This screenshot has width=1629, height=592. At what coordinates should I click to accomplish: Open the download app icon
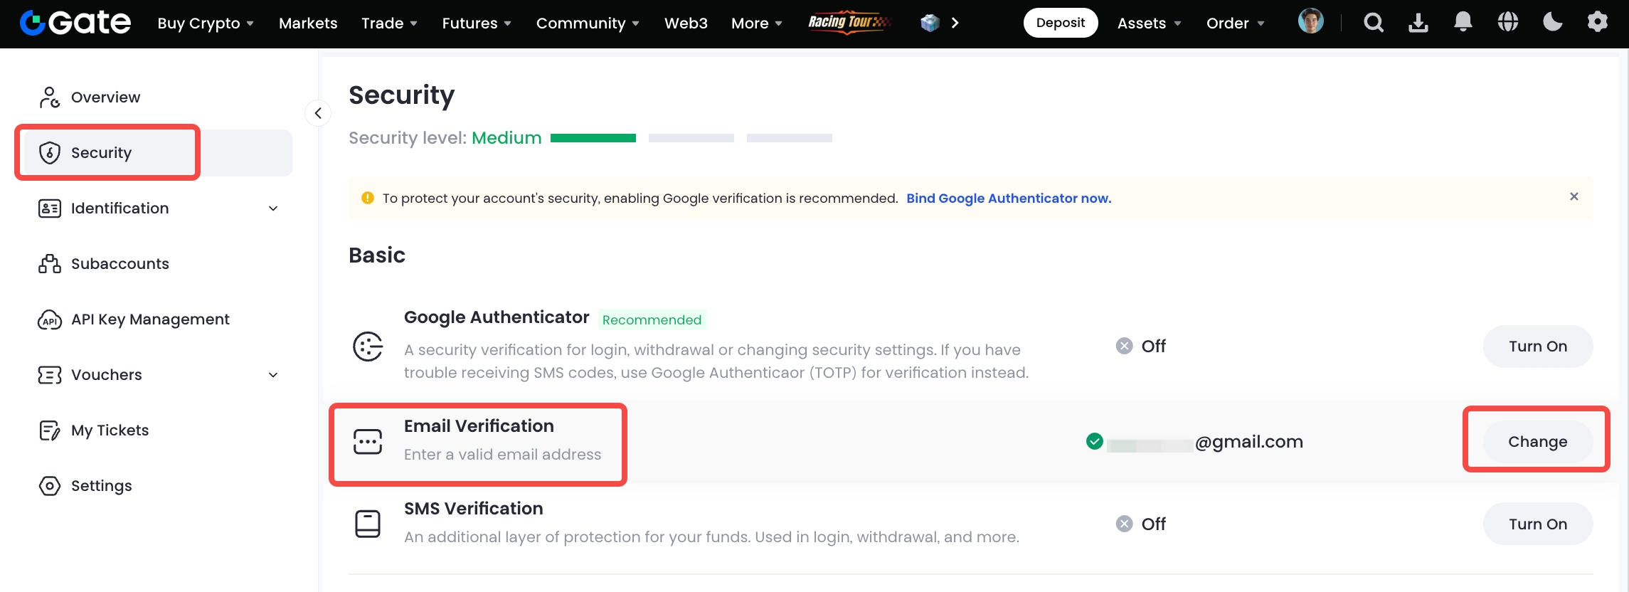(x=1418, y=23)
